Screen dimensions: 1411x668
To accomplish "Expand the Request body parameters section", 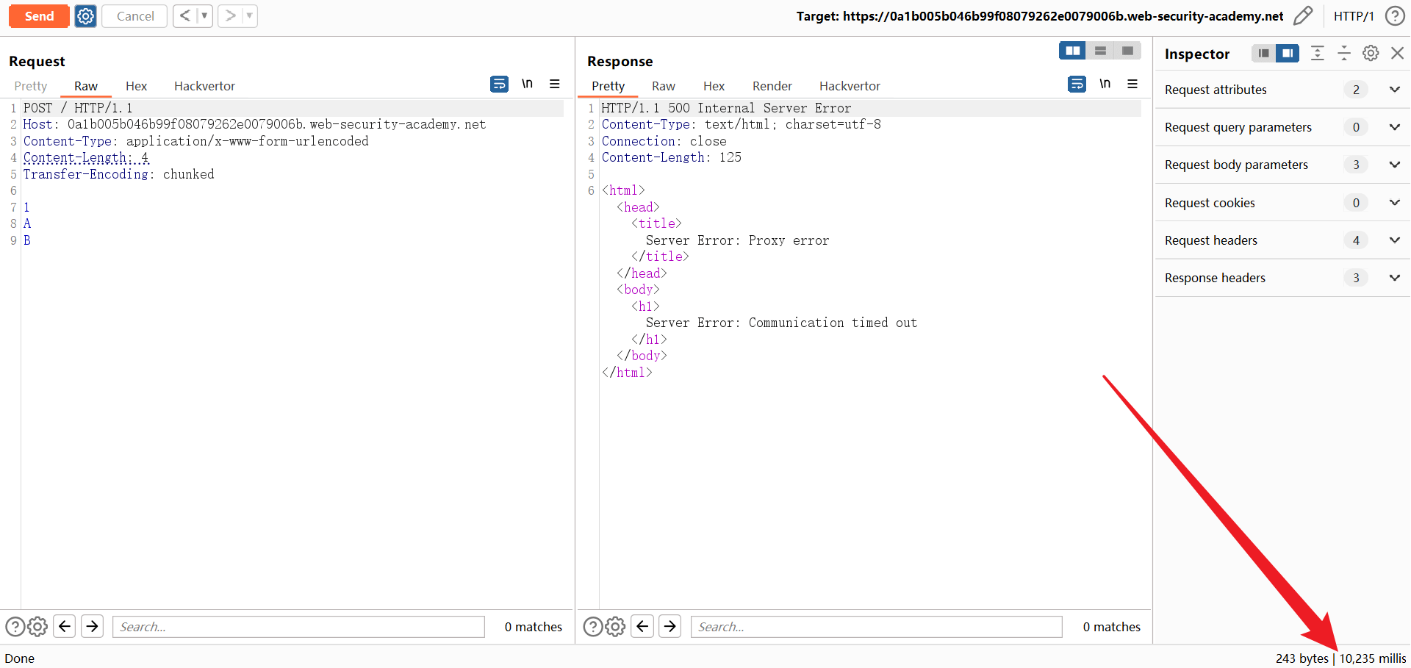I will click(x=1394, y=165).
